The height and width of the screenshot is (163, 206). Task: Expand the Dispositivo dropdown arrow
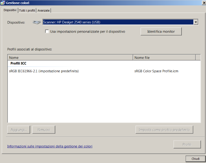tap(196, 22)
